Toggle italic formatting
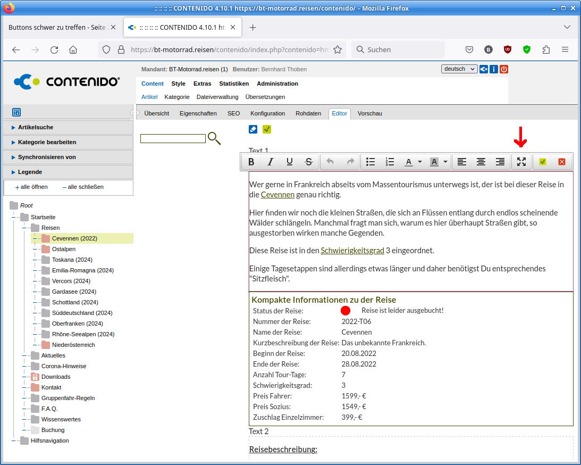Viewport: 581px width, 465px height. point(271,162)
